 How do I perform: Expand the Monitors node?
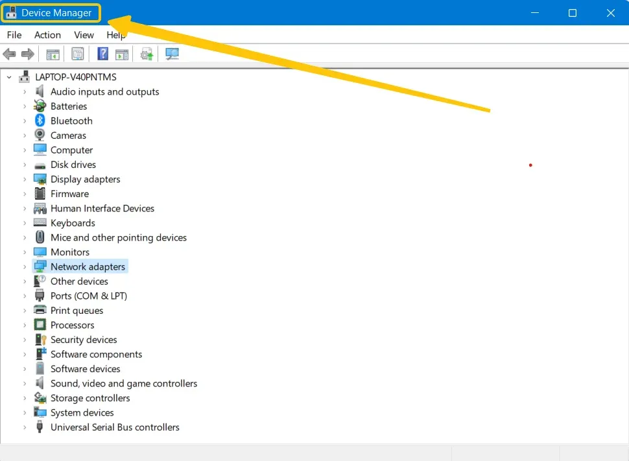pyautogui.click(x=25, y=252)
